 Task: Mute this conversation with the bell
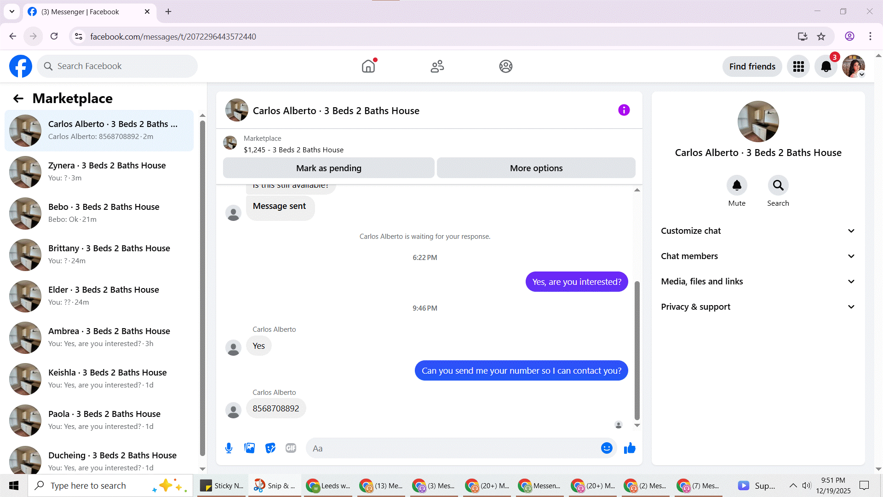[x=736, y=185]
